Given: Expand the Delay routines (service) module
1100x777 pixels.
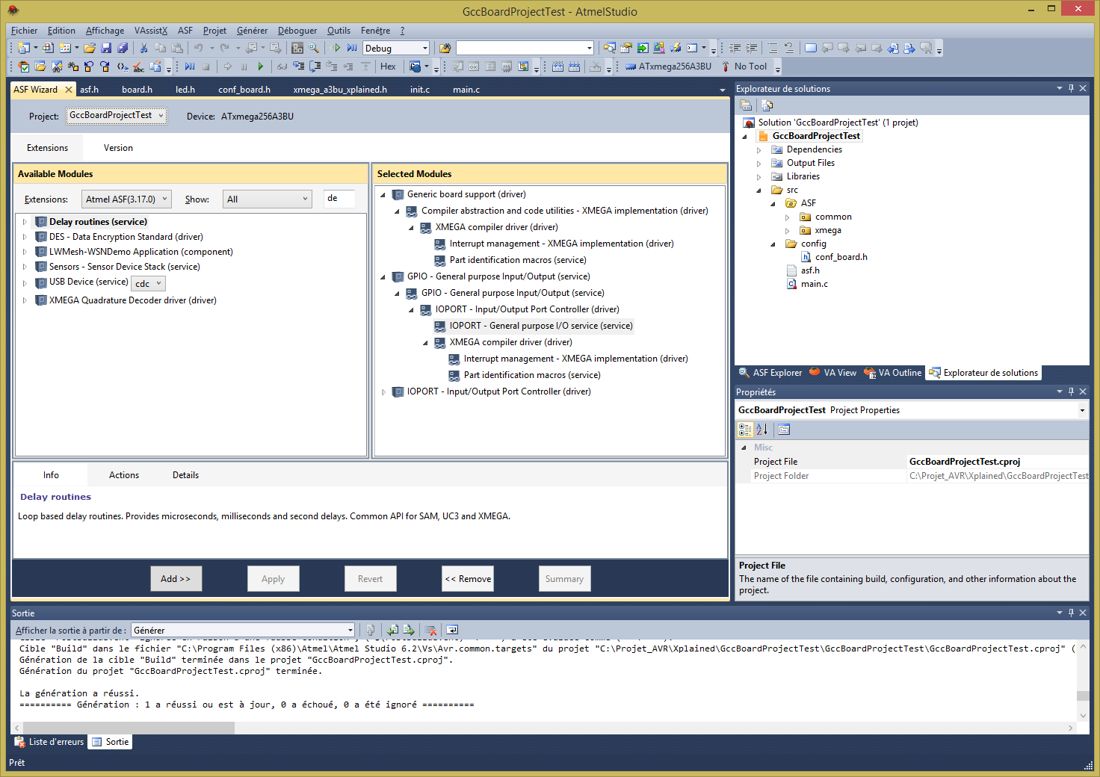Looking at the screenshot, I should 25,222.
